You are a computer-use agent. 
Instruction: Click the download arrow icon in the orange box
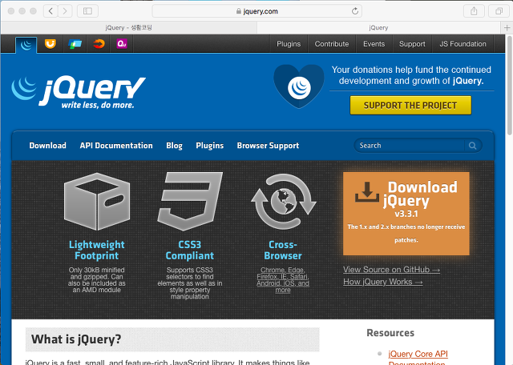[x=367, y=191]
